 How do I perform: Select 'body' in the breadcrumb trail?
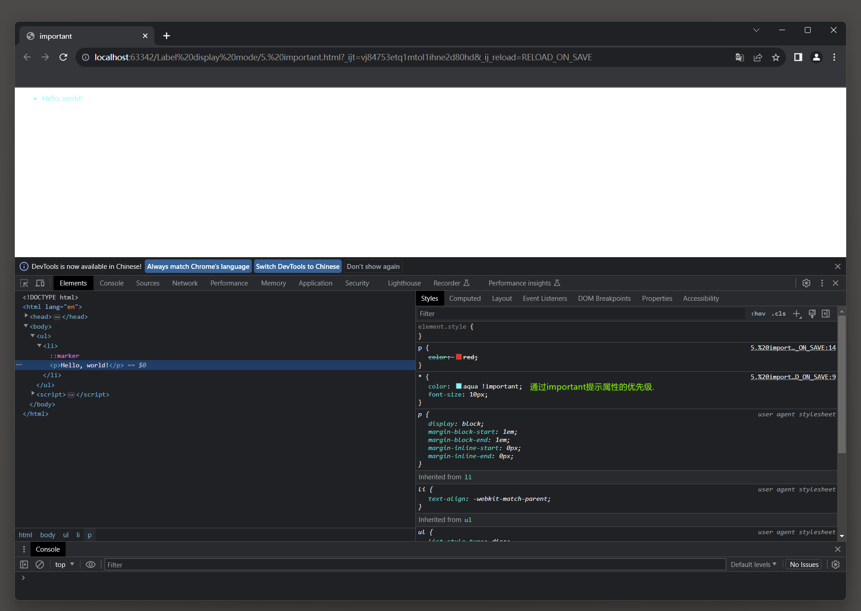(x=48, y=535)
